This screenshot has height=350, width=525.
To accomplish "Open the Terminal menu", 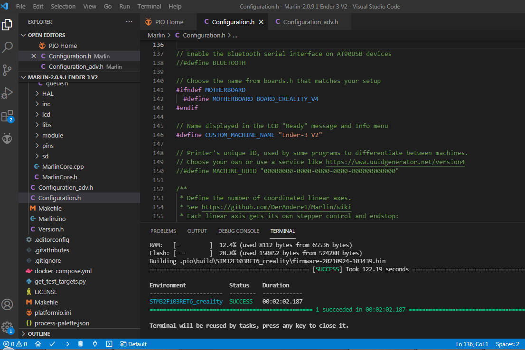I will (x=149, y=7).
